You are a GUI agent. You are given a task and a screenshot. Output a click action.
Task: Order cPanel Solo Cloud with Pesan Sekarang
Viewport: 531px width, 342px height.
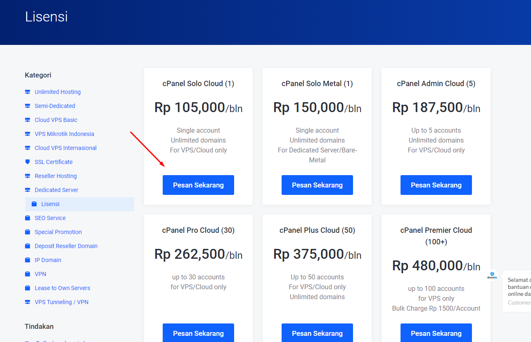click(198, 185)
